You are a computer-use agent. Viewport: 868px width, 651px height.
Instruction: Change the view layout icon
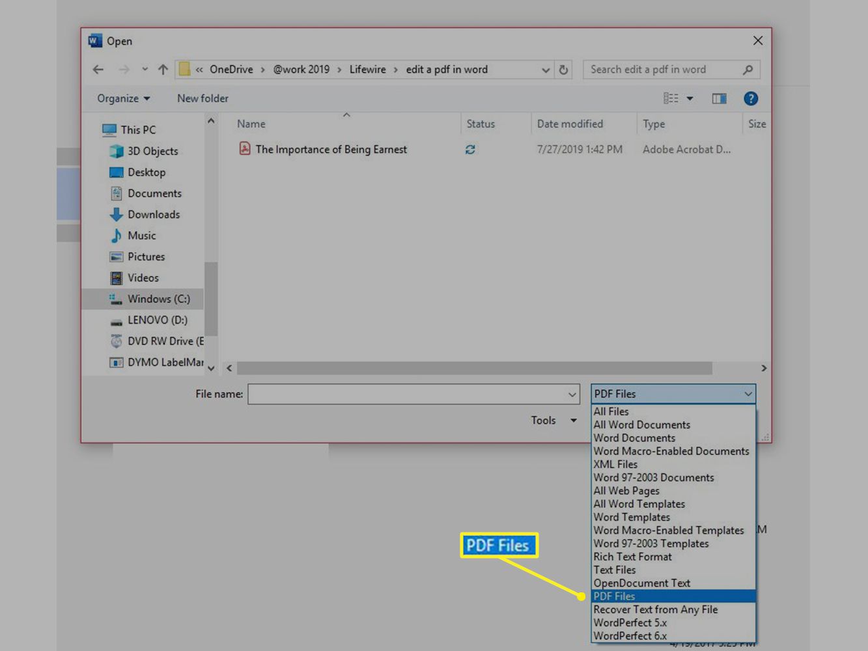tap(671, 98)
